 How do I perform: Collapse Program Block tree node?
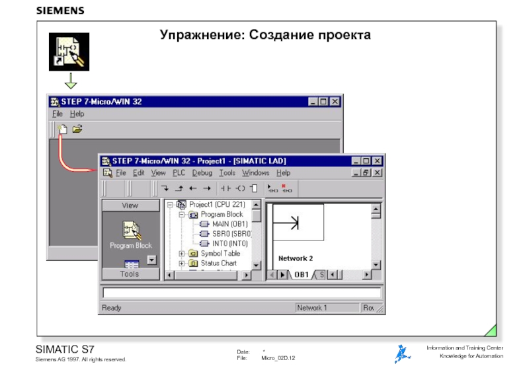181,215
